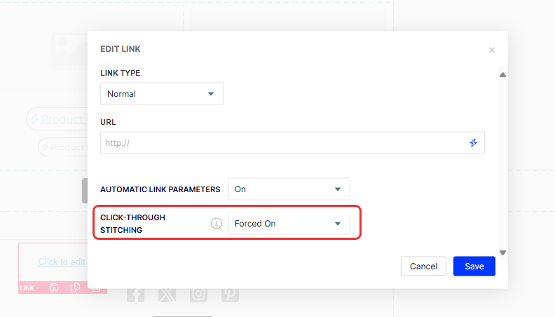Click the 'Click to edit' link text

point(62,262)
